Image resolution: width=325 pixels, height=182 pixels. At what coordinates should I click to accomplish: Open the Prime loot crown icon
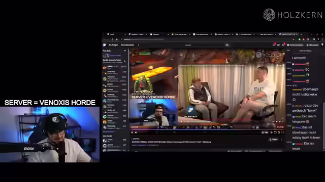pyautogui.click(x=274, y=45)
